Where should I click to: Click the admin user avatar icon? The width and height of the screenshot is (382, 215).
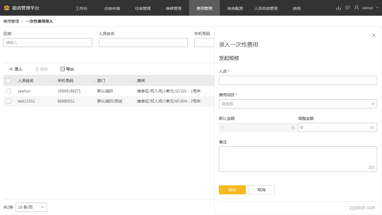357,8
